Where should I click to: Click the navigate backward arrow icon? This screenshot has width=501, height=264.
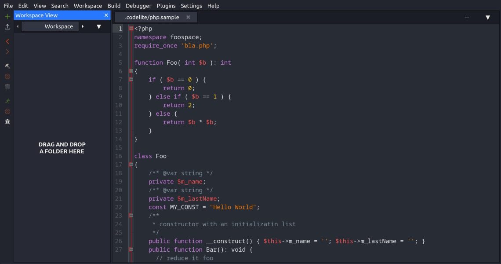click(x=7, y=41)
